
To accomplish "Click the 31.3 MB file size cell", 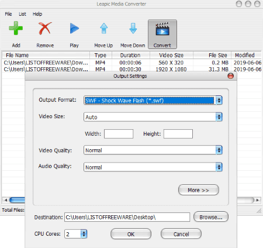I will [x=219, y=69].
